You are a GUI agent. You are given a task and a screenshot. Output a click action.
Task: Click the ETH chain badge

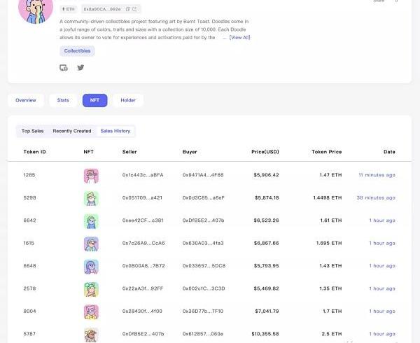point(69,9)
